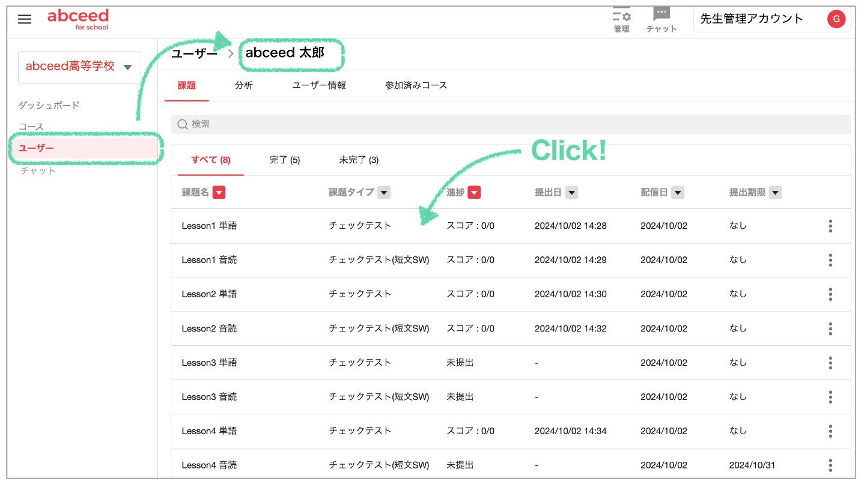Sort by 配信日 column arrow
Viewport: 867px width, 484px height.
678,193
